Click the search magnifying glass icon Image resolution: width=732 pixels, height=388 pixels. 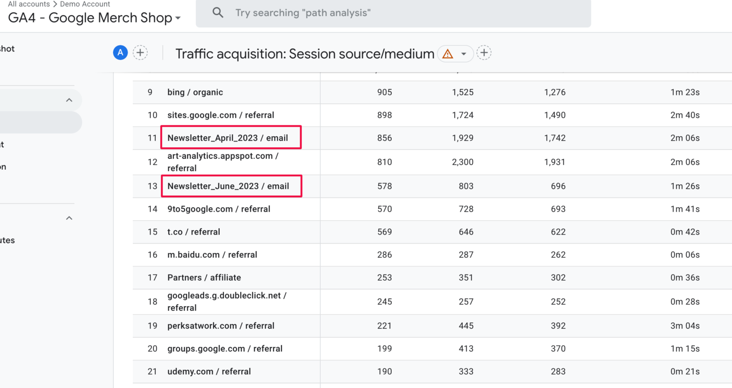tap(218, 12)
